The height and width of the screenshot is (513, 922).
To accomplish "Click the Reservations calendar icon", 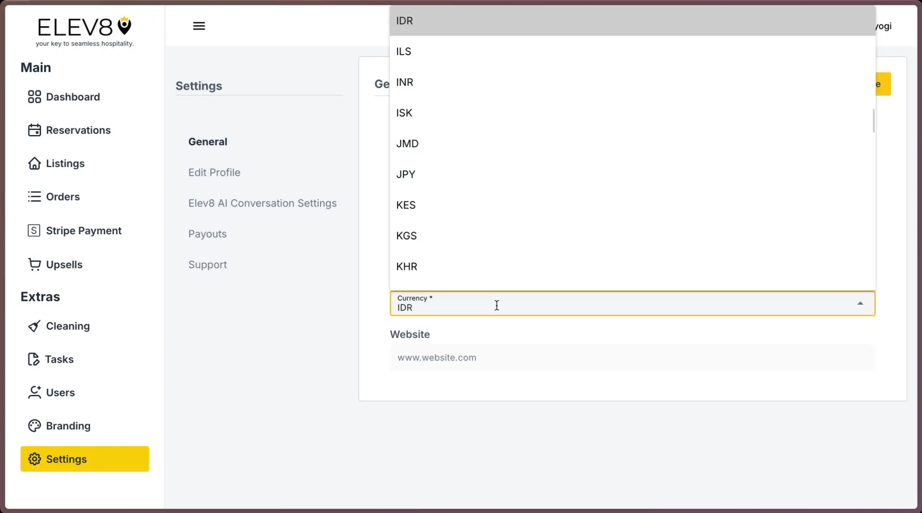I will 34,130.
